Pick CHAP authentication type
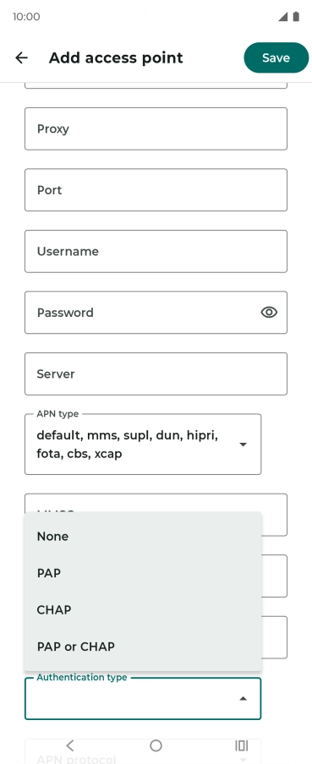The image size is (312, 764). point(143,609)
